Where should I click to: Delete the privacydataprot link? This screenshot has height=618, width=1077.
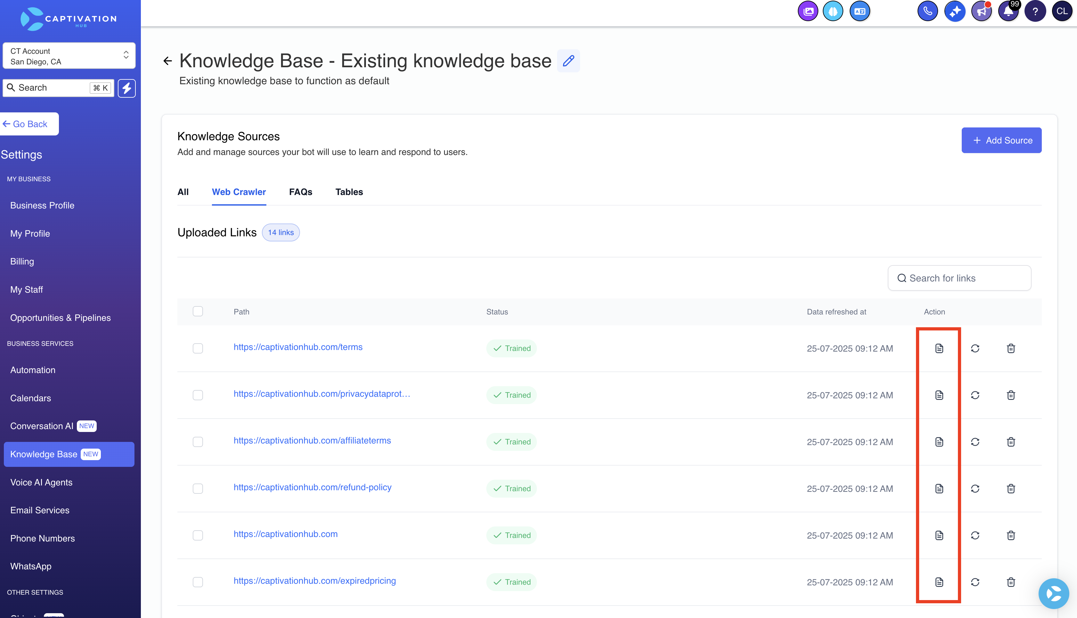(x=1011, y=395)
